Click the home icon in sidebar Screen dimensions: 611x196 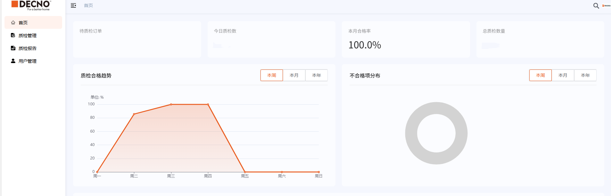13,23
